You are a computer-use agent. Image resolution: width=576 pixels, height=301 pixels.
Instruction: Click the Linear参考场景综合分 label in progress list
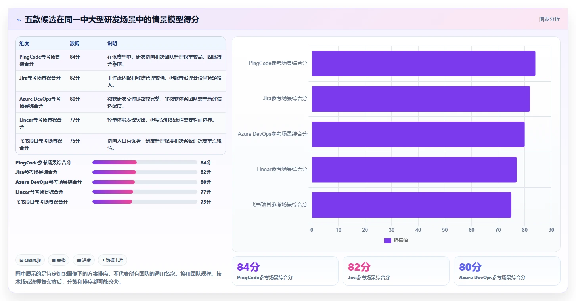point(39,192)
